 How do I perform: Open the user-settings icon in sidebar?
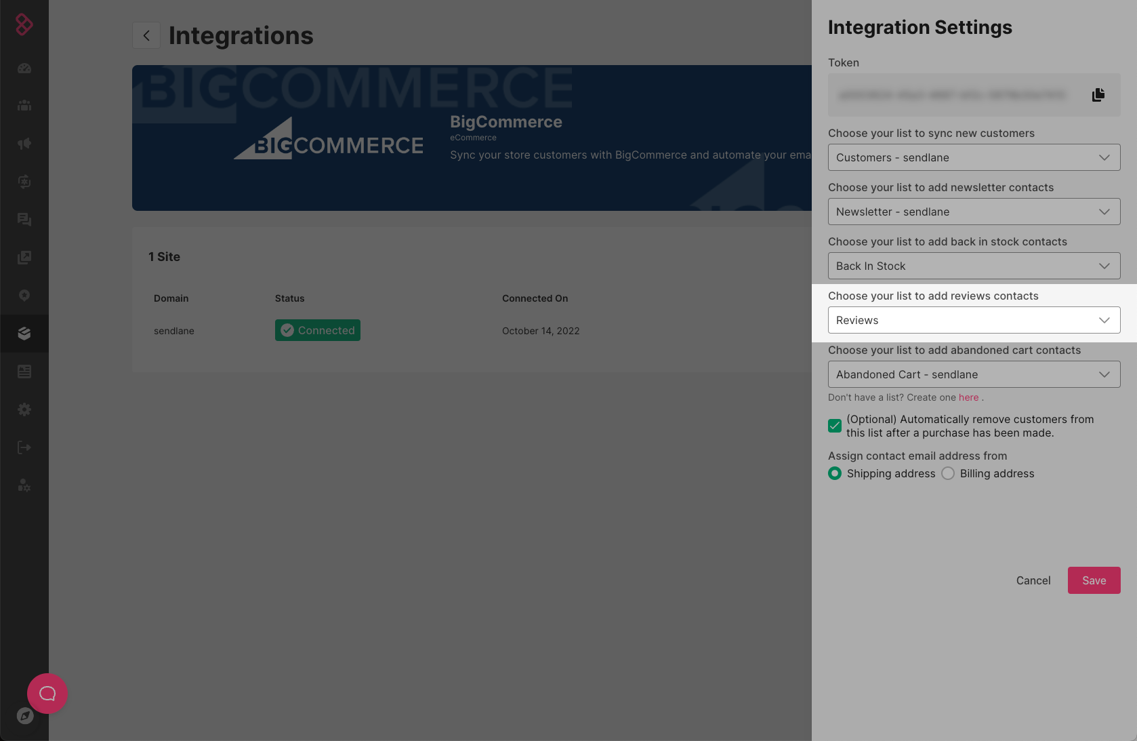[x=24, y=485]
